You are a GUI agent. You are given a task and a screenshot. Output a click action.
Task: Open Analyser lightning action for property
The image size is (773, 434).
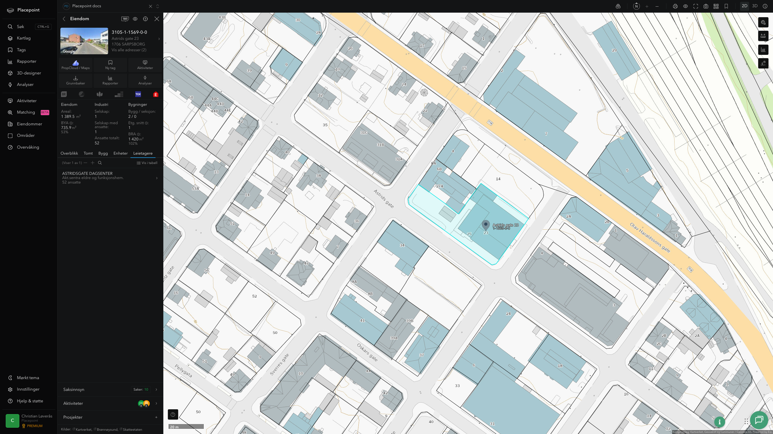pos(145,80)
